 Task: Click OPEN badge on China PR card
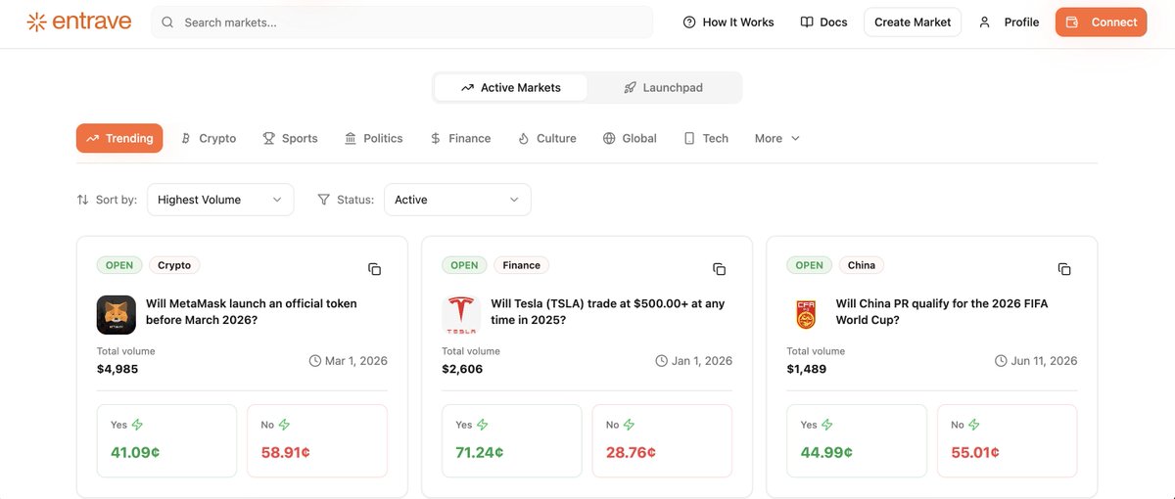(x=810, y=265)
